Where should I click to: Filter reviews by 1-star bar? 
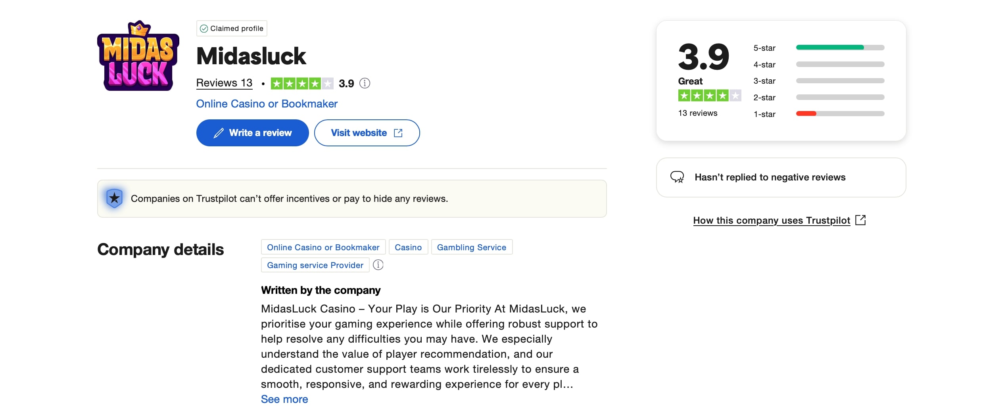tap(840, 114)
